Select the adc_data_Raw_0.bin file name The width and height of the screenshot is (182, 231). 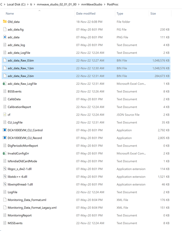click(21, 60)
